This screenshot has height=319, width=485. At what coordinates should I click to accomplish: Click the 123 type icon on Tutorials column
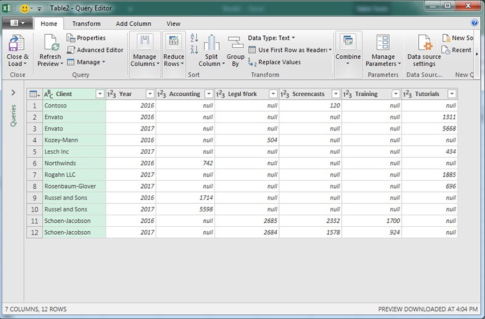[407, 94]
